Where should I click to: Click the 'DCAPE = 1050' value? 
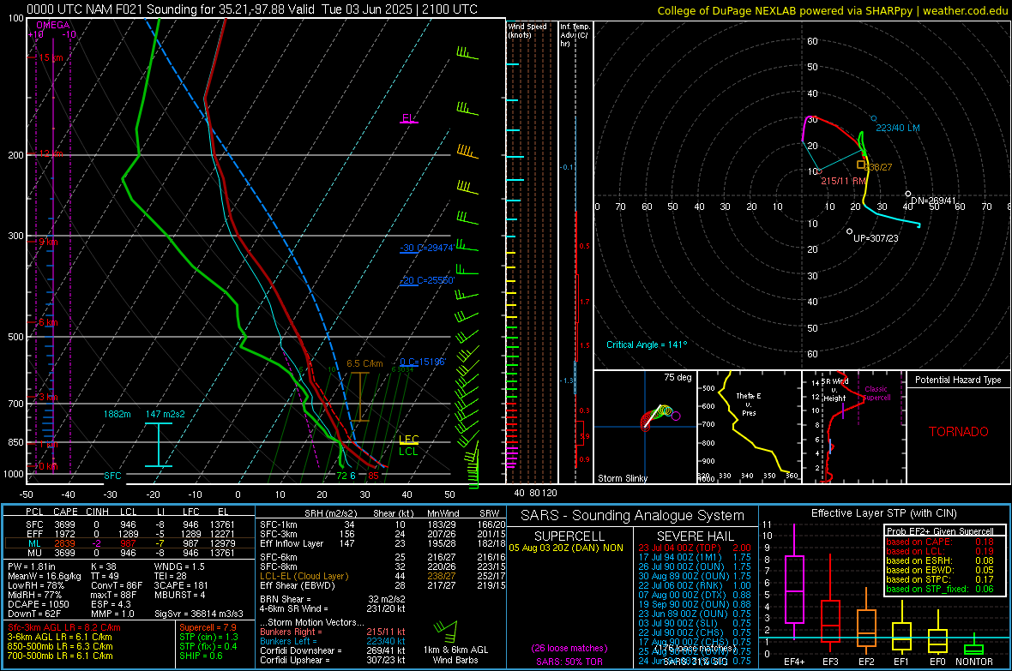click(38, 604)
